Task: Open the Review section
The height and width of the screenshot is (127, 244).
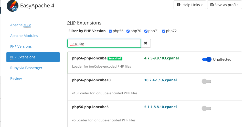Action: coord(16,79)
